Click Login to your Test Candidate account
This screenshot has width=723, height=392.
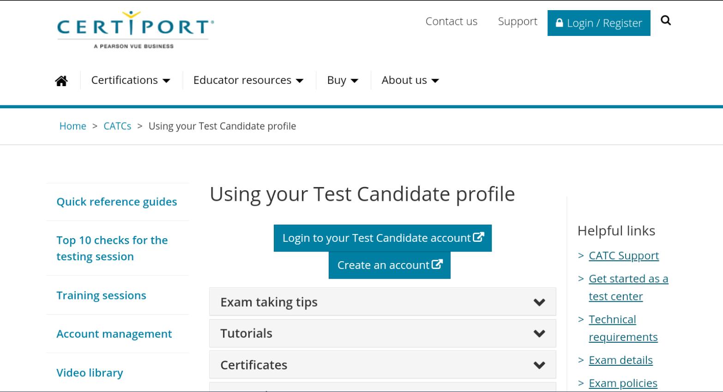(383, 238)
